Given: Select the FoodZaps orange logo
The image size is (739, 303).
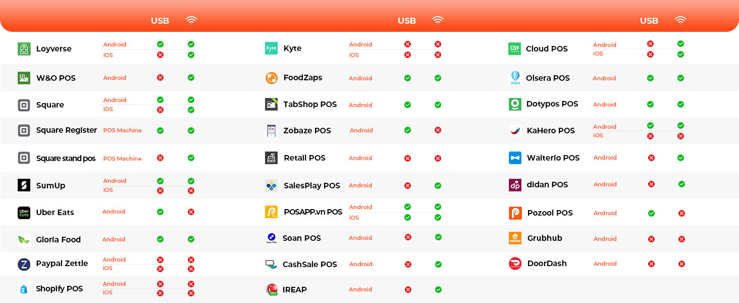Looking at the screenshot, I should click(271, 78).
